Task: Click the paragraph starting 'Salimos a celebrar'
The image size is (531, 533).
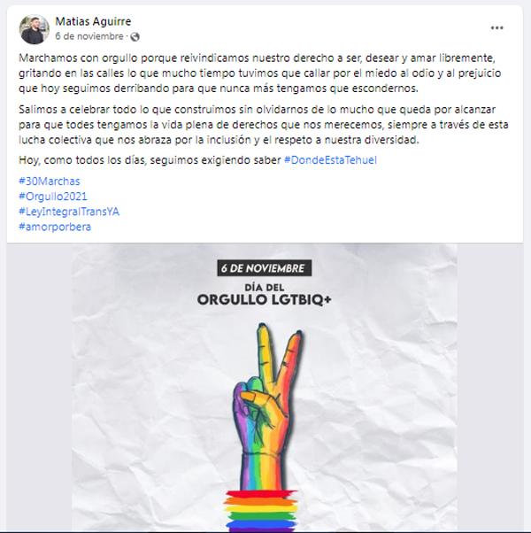Action: point(264,125)
